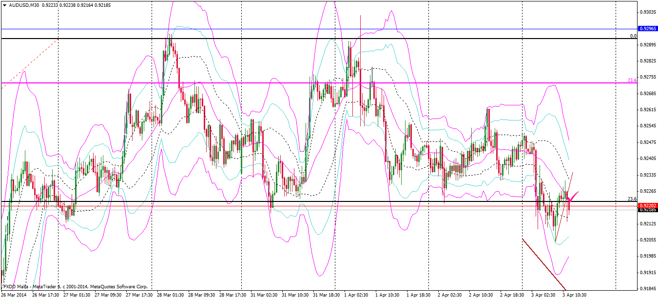Click the black 23.6 Fibonacci level label
The image size is (658, 299).
pos(632,199)
